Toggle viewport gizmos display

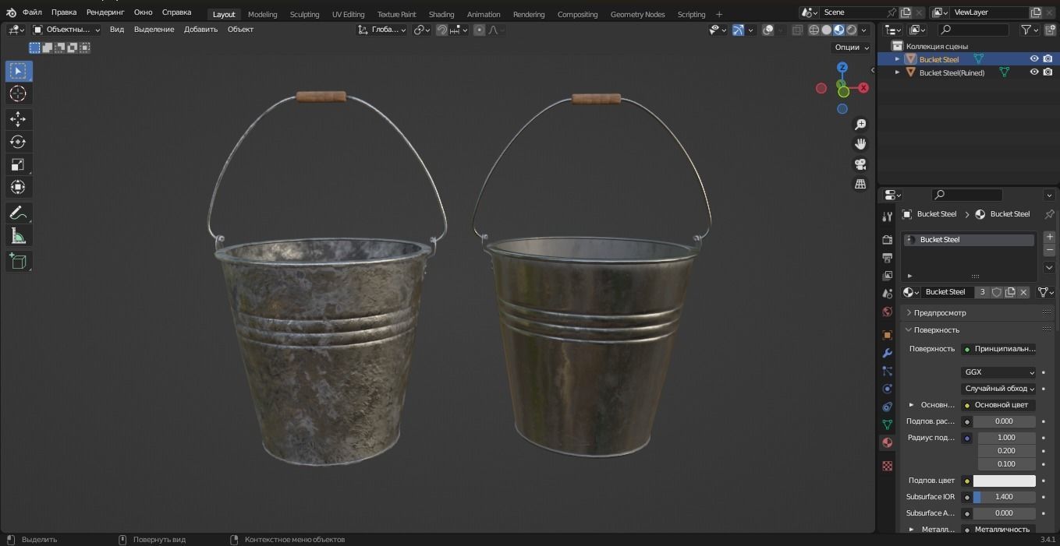(738, 30)
